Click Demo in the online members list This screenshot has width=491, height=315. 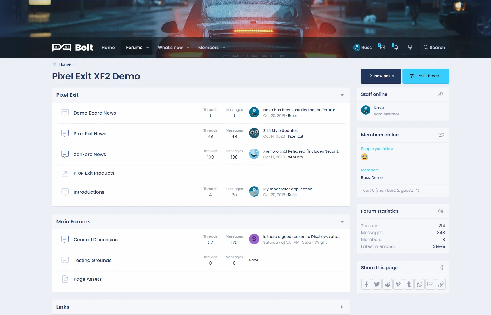pyautogui.click(x=377, y=178)
